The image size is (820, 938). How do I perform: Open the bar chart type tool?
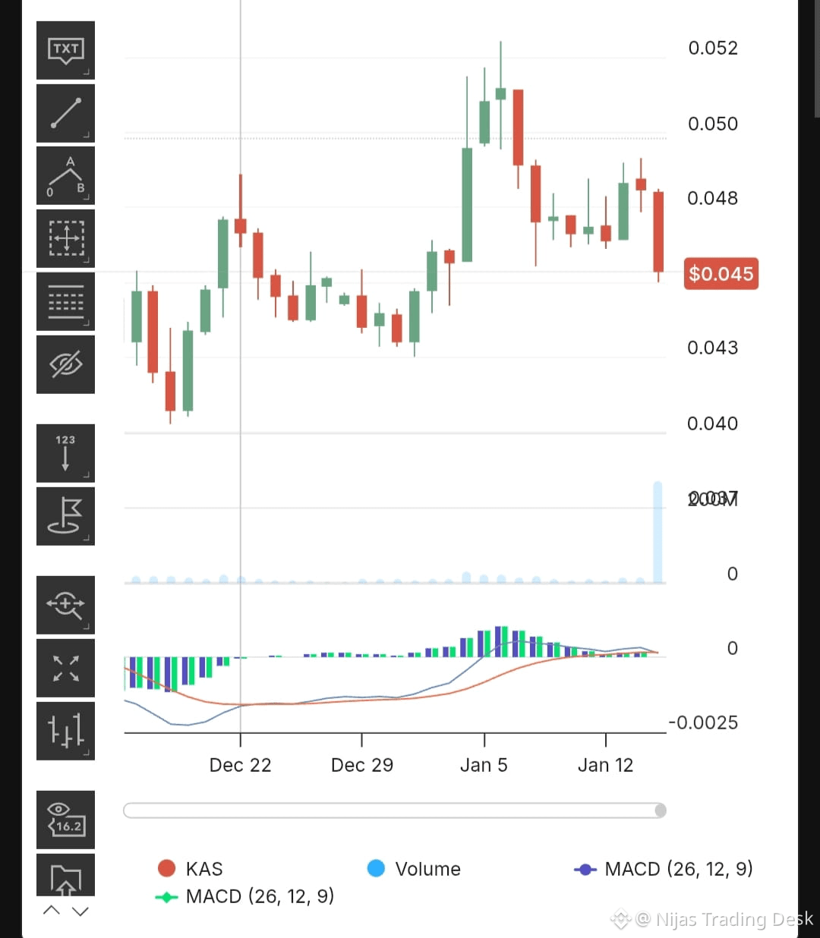[65, 731]
